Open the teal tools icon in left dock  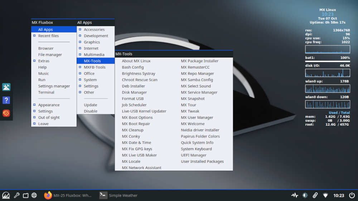tap(6, 87)
